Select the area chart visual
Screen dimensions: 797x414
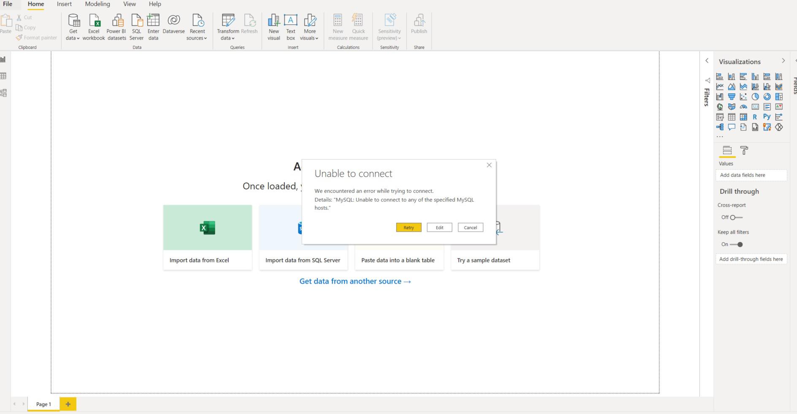[x=732, y=87]
